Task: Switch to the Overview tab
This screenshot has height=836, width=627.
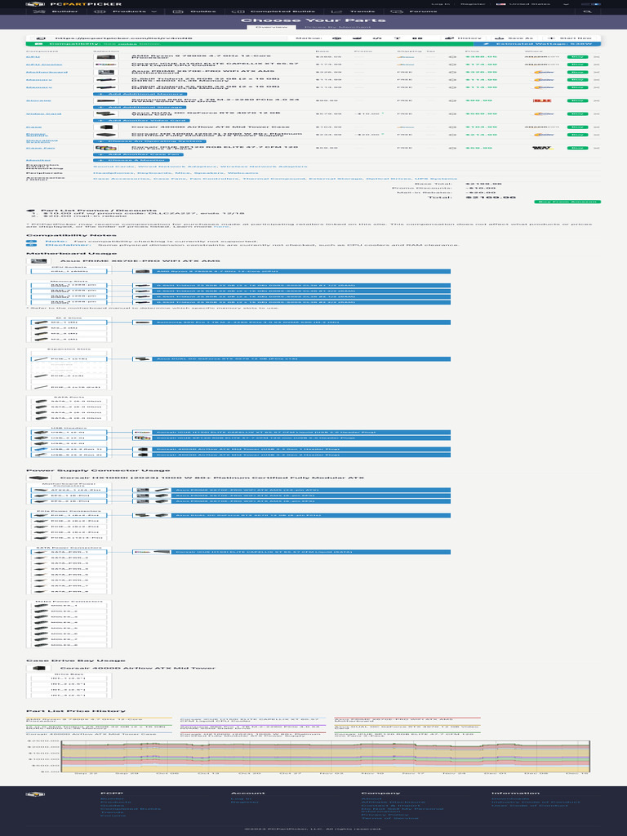Action: pos(271,27)
